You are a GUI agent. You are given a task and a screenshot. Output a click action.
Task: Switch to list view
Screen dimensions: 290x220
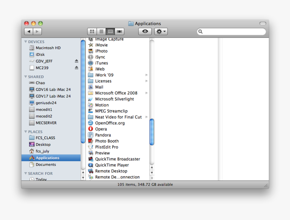[x=101, y=32]
